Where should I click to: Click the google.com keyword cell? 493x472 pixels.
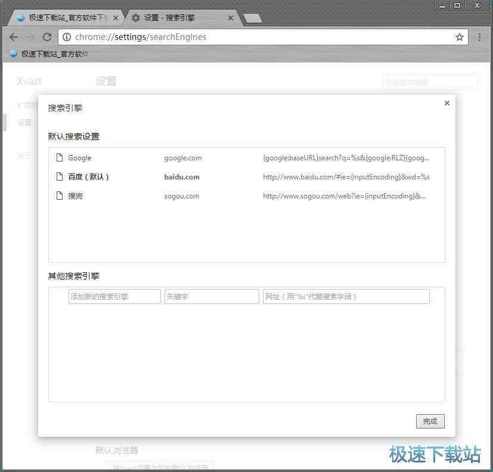pos(183,158)
